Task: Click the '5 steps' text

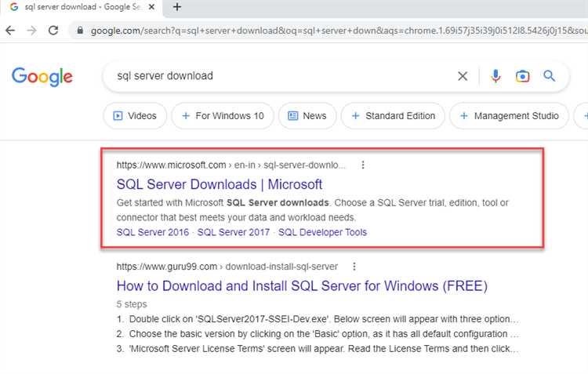Action: pyautogui.click(x=132, y=304)
